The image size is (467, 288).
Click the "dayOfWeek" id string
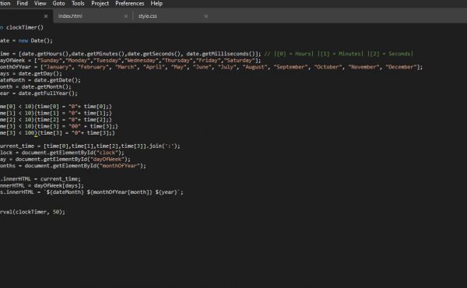pos(107,159)
